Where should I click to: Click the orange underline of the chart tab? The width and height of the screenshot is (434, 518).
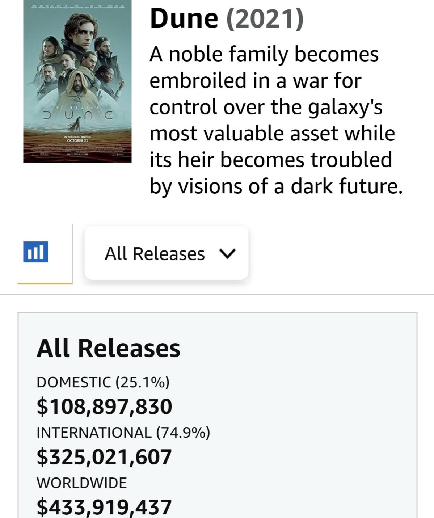(x=45, y=283)
